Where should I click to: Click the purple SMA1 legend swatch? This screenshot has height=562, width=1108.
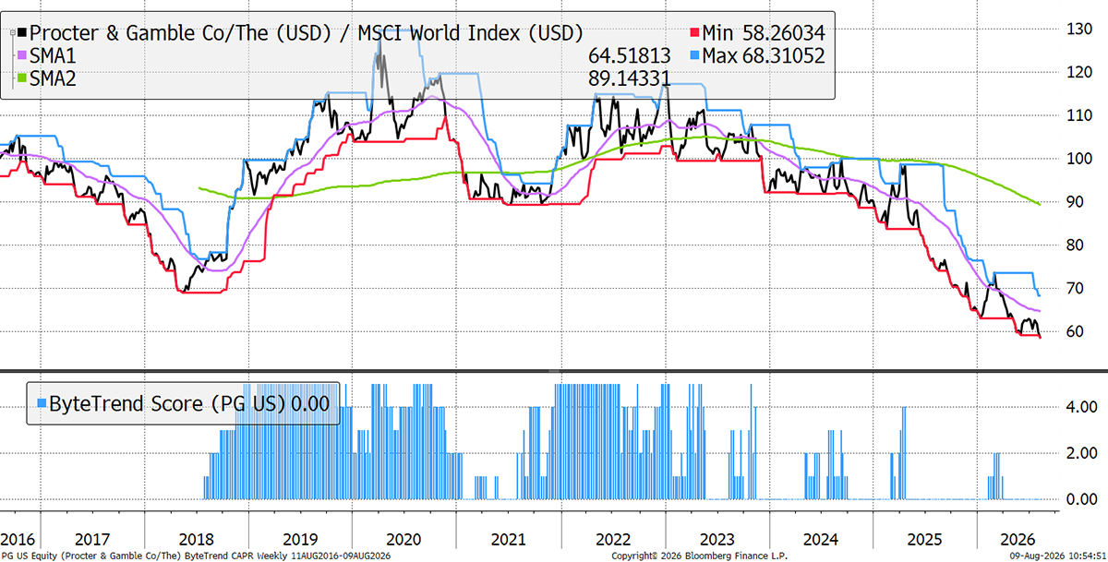click(22, 56)
